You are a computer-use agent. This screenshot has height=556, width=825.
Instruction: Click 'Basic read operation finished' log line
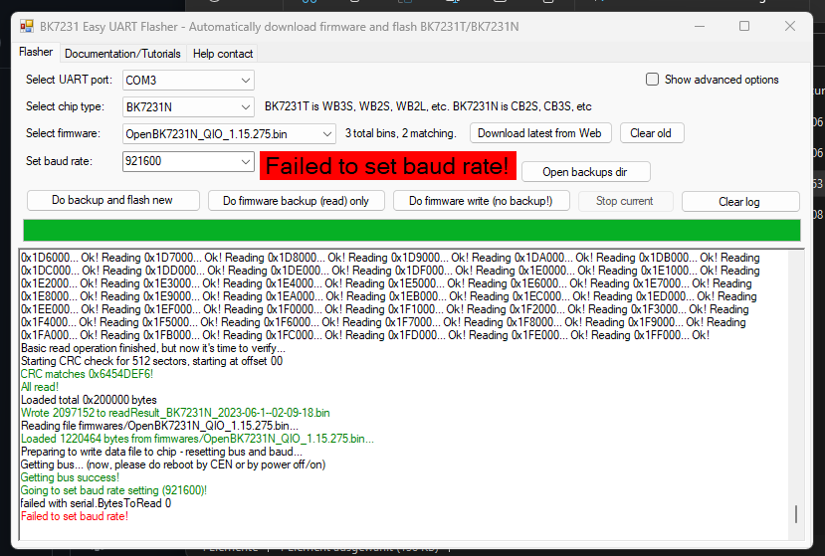click(153, 348)
